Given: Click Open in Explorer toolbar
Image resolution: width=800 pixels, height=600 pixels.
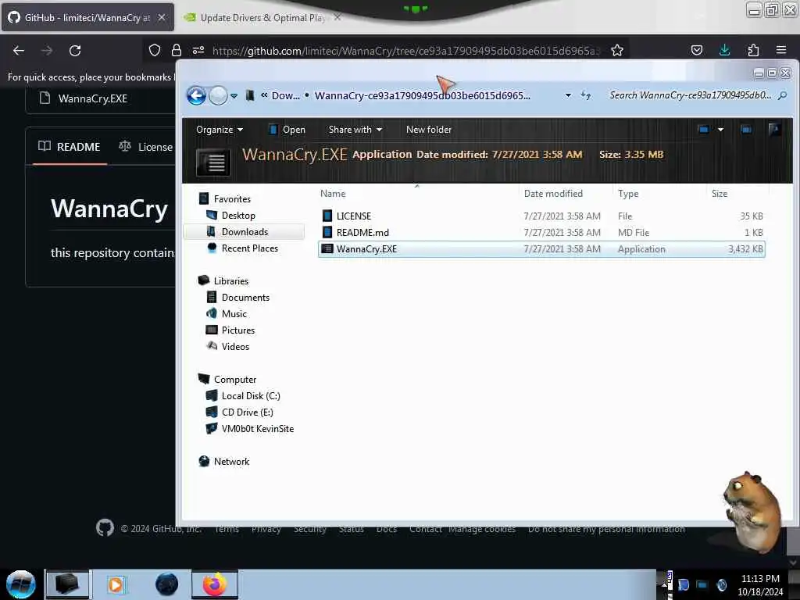Looking at the screenshot, I should (x=287, y=130).
